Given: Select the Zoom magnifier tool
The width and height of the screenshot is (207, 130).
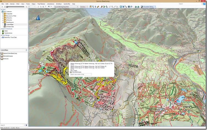Looking at the screenshot, I should coord(93,7).
